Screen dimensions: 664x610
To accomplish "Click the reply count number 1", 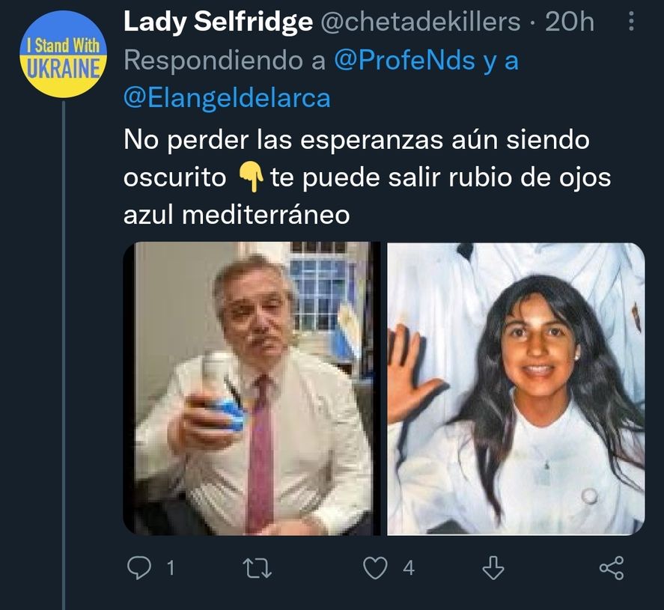I will 171,568.
